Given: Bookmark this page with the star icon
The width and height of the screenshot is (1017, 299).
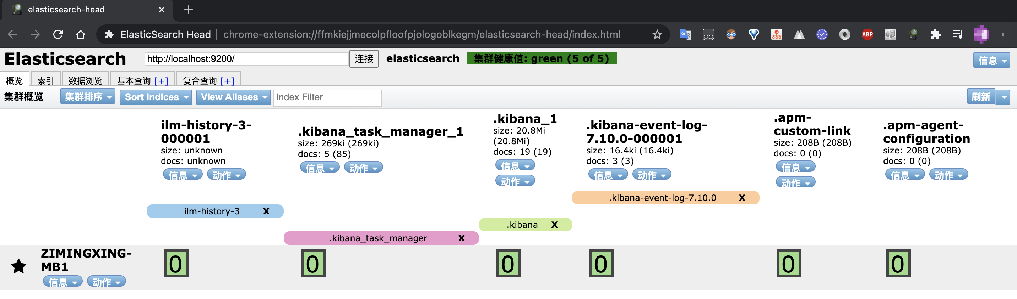Looking at the screenshot, I should pos(657,34).
